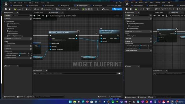The image size is (185, 104).
Task: Switch to Designer mode in left editor
Action: (x=106, y=9)
